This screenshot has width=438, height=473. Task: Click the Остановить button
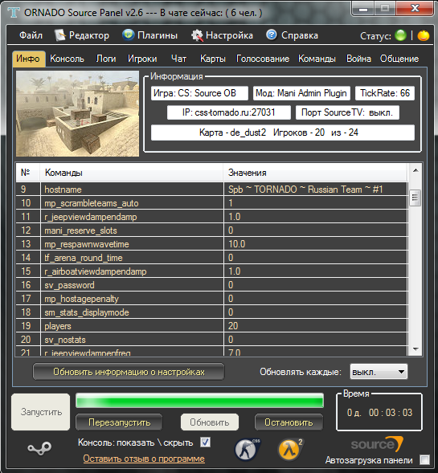tap(289, 422)
